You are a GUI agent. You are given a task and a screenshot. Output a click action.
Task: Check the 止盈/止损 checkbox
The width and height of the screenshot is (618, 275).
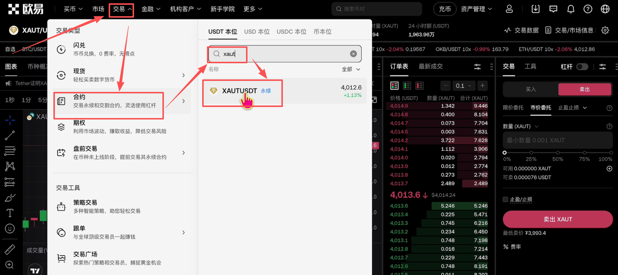[505, 199]
